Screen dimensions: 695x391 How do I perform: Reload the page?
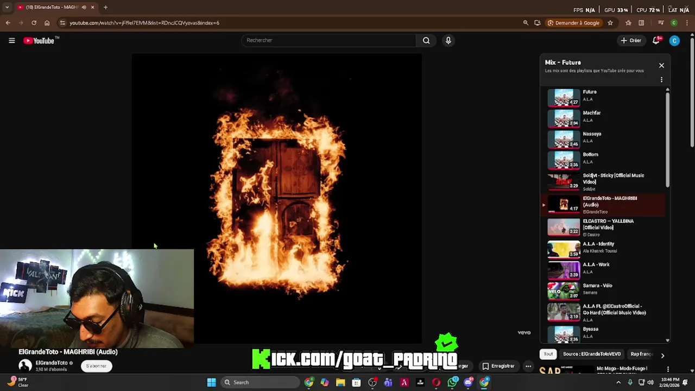pyautogui.click(x=34, y=23)
